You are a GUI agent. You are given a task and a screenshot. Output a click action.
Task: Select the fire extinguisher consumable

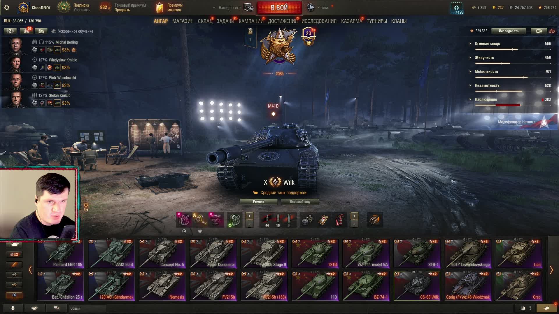[339, 220]
